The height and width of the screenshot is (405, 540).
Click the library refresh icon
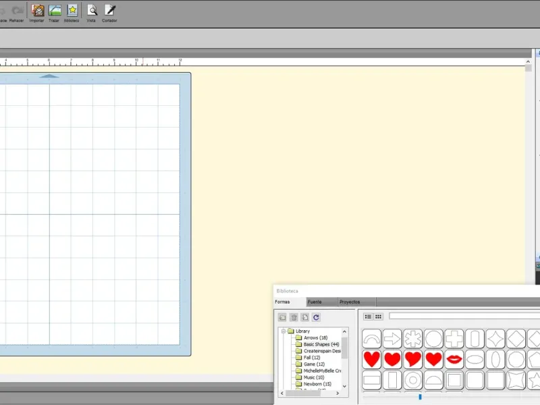[x=316, y=317]
